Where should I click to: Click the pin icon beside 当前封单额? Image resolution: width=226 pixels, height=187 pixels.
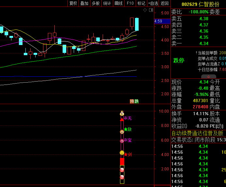[196, 53]
